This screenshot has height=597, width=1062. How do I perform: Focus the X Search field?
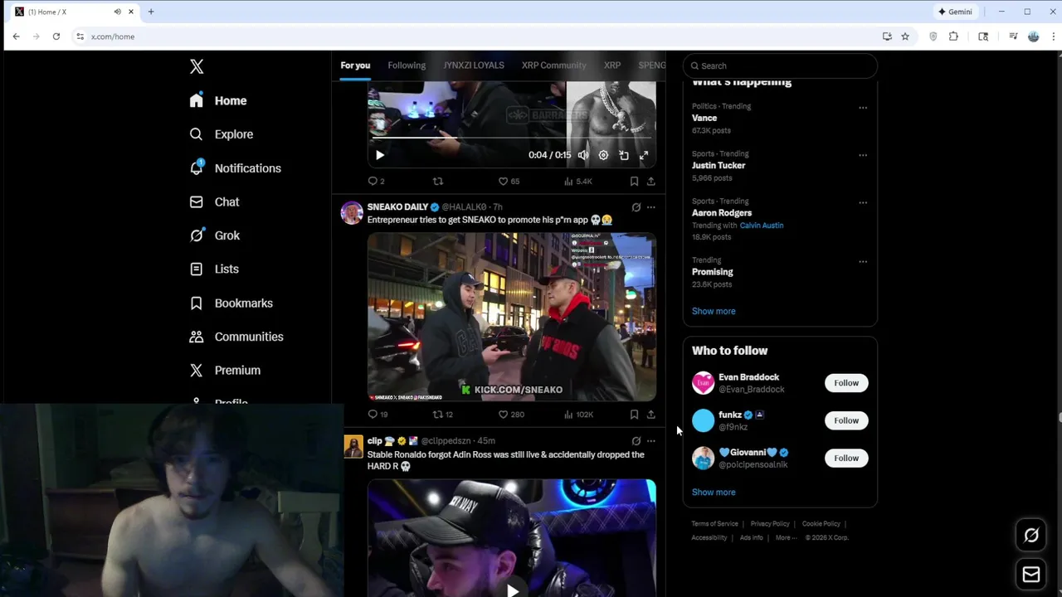point(780,66)
